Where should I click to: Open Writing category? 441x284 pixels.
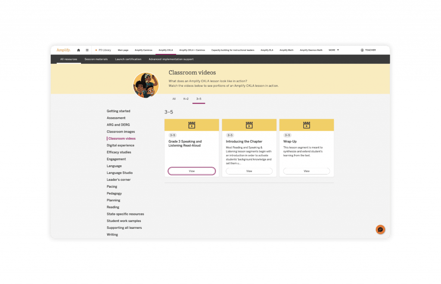pyautogui.click(x=112, y=235)
